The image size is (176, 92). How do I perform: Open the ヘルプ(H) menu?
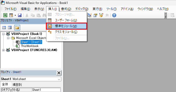[x=163, y=9]
